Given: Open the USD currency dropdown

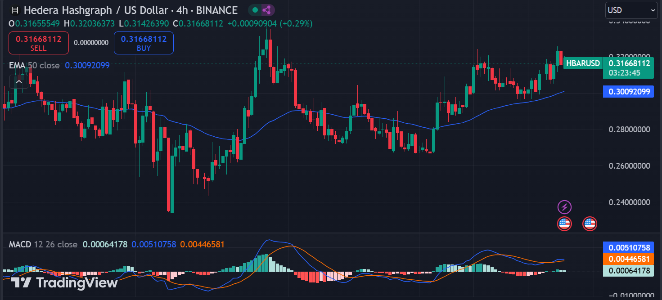Looking at the screenshot, I should point(631,10).
